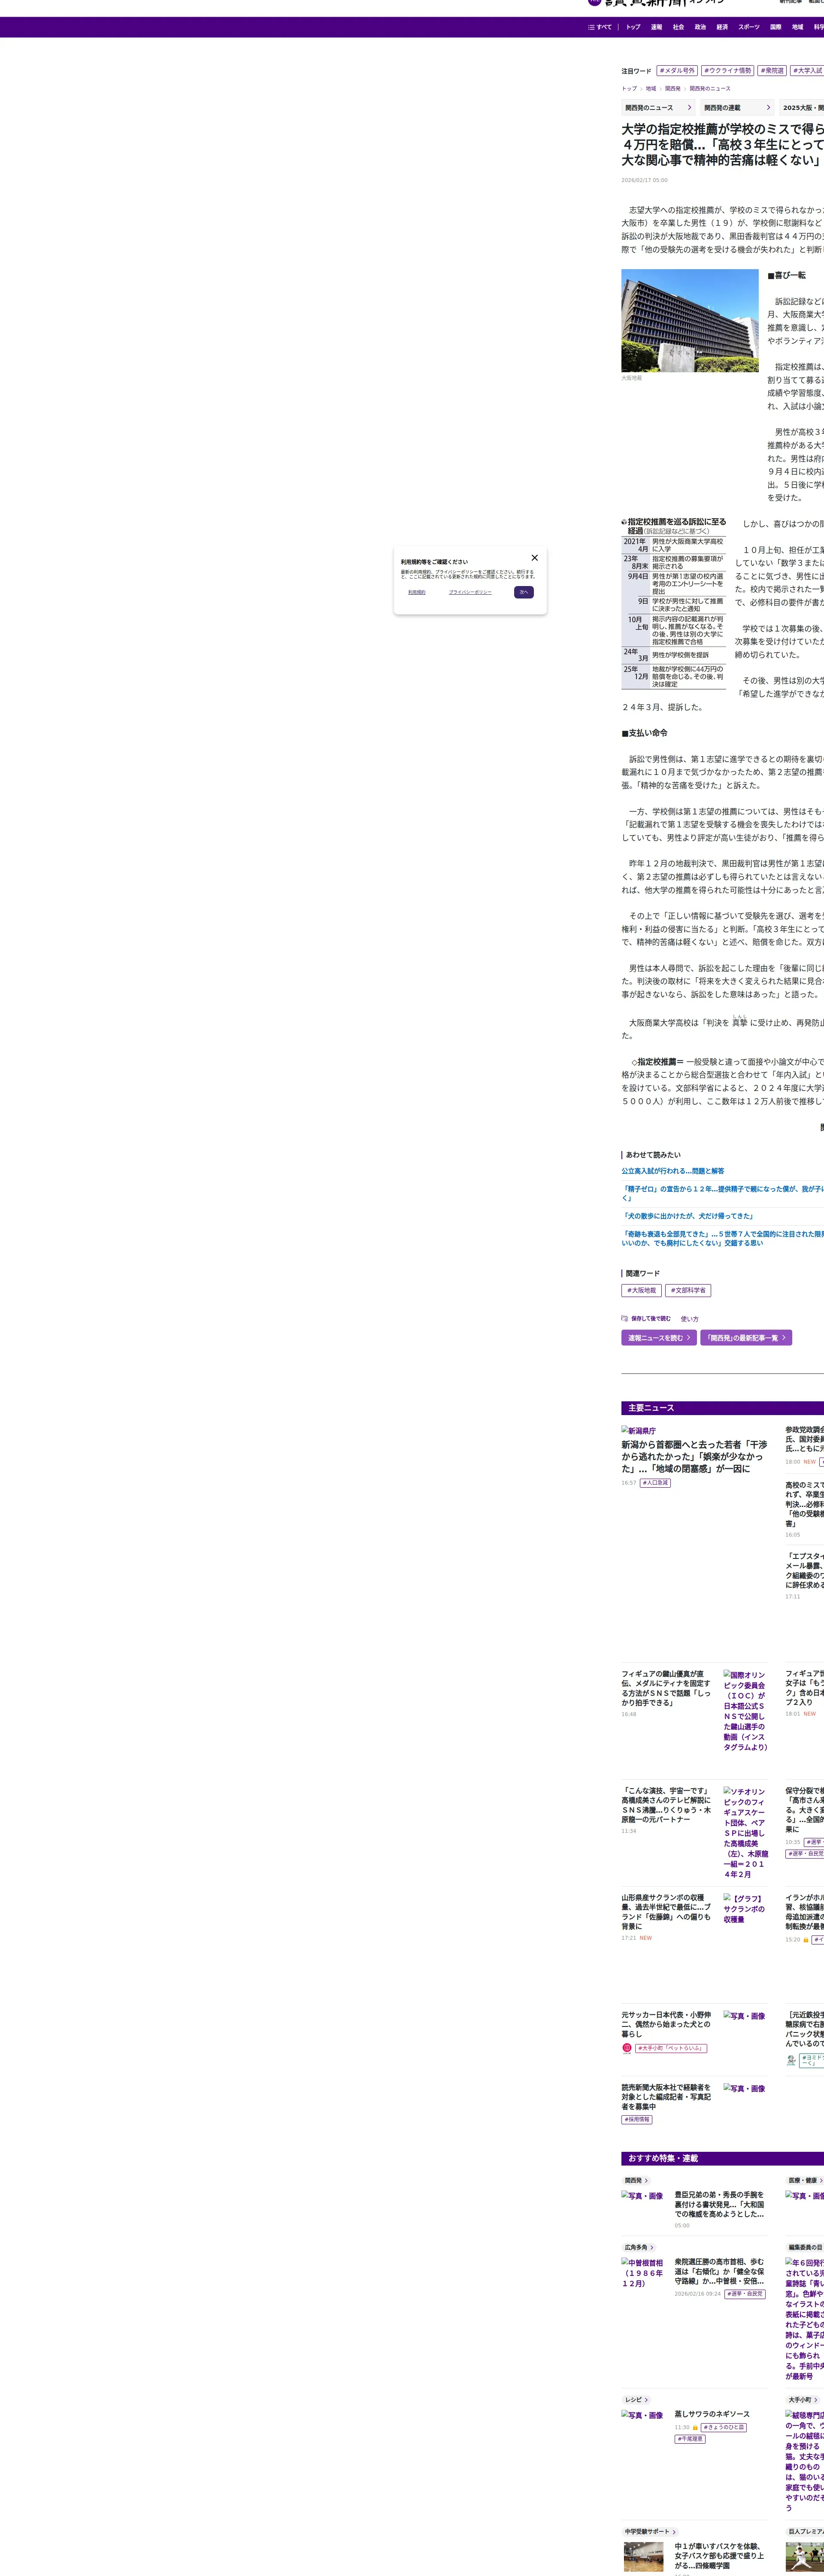Select the スポーツ nav item
This screenshot has width=824, height=2576.
[x=749, y=27]
